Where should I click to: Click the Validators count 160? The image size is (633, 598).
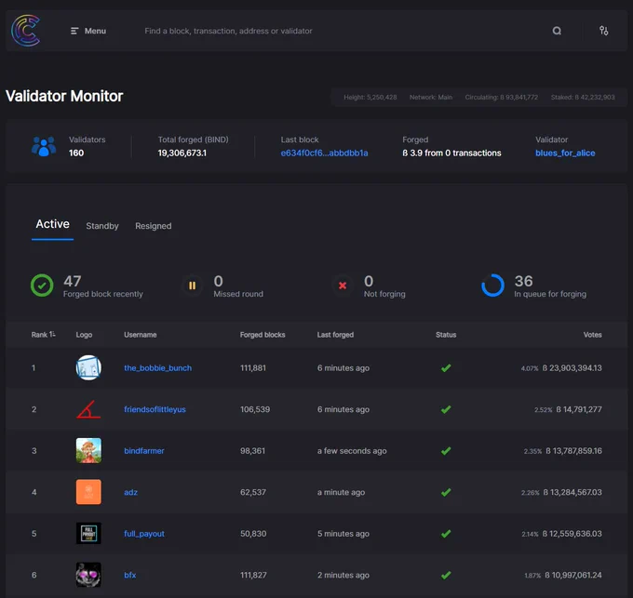click(x=76, y=153)
